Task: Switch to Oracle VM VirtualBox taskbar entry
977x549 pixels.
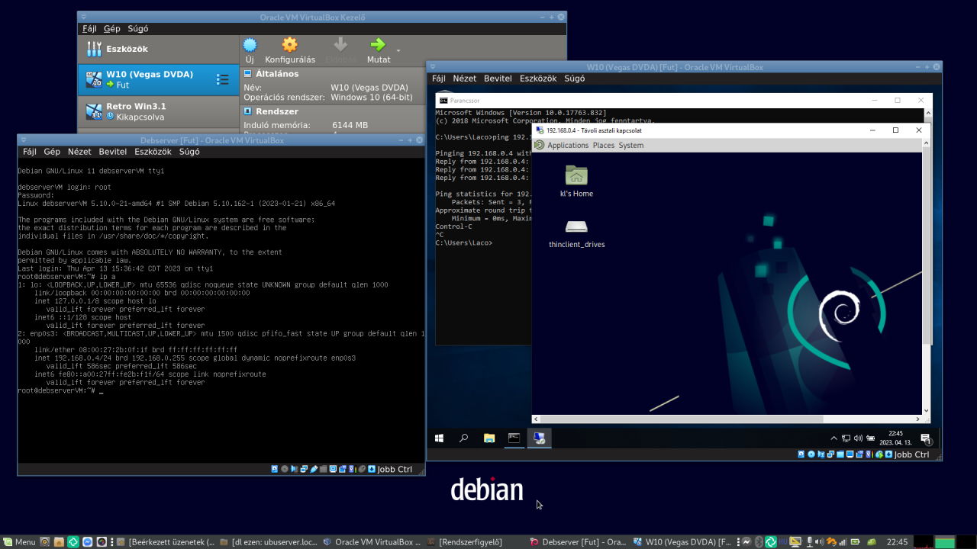Action: 372,542
